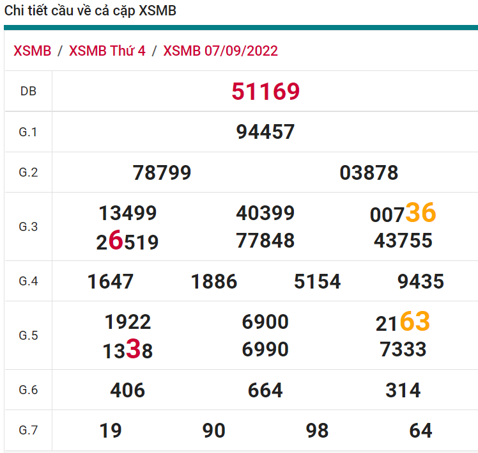This screenshot has height=453, width=478.
Task: Click G.7 number 98
Action: [x=317, y=431]
